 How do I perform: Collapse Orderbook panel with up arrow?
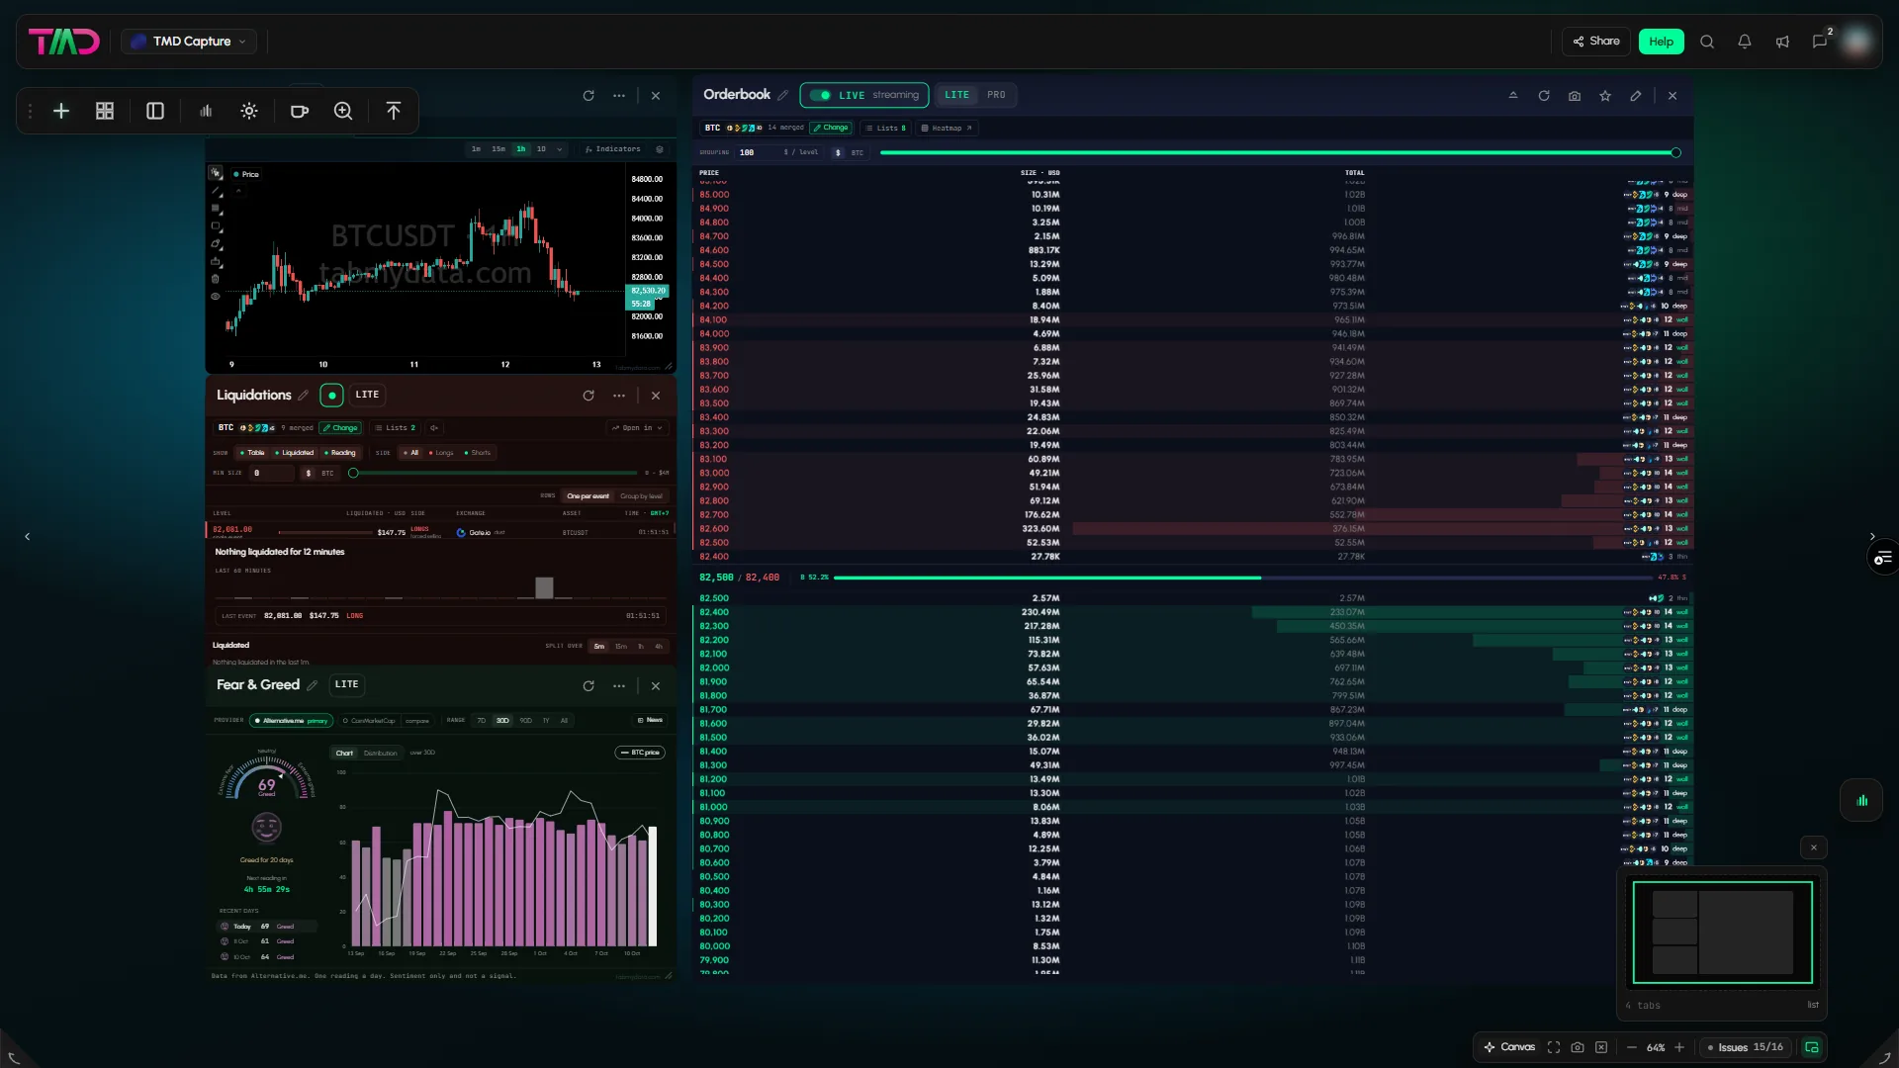point(1513,96)
